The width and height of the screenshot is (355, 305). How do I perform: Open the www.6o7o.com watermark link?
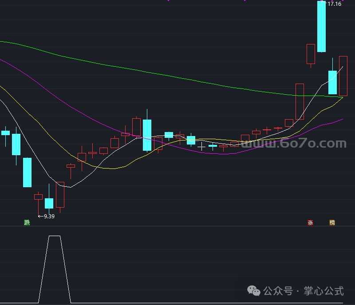tap(294, 143)
